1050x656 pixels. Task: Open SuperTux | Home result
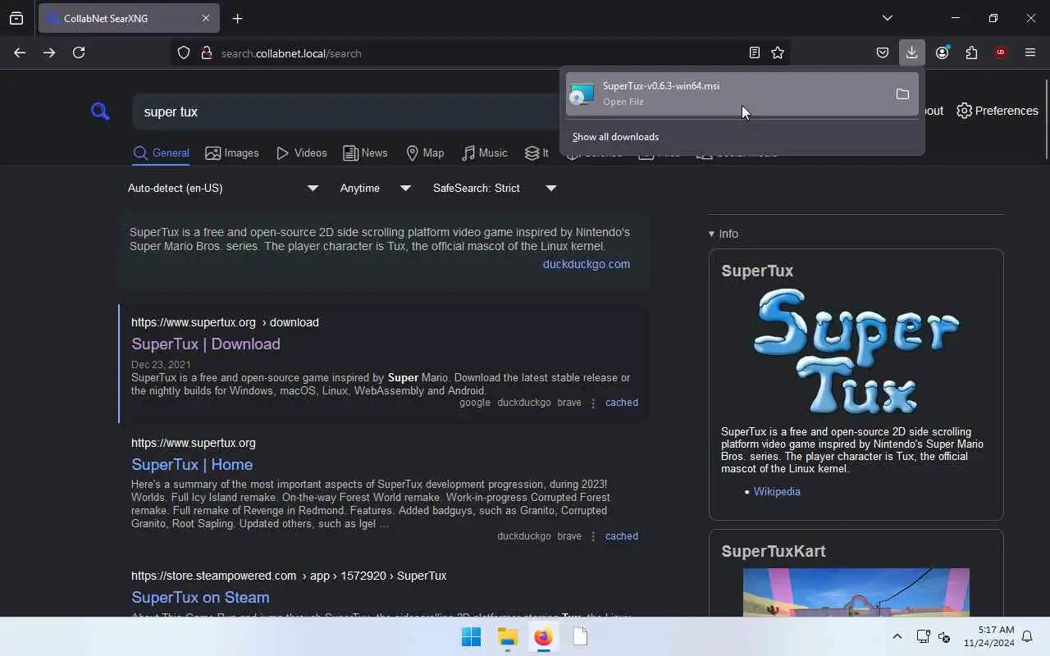pyautogui.click(x=192, y=464)
